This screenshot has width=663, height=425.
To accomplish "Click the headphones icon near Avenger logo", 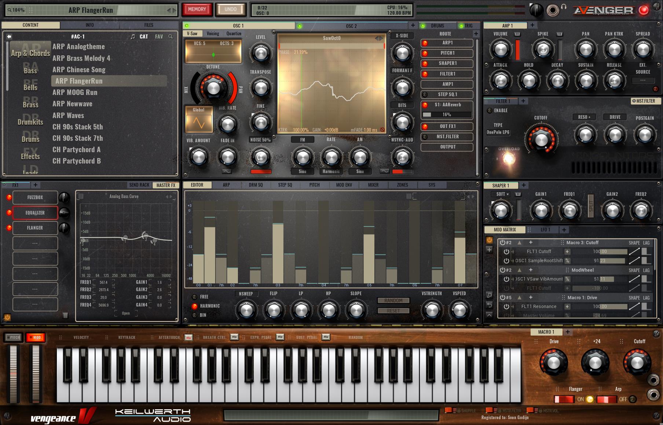I will click(x=564, y=7).
